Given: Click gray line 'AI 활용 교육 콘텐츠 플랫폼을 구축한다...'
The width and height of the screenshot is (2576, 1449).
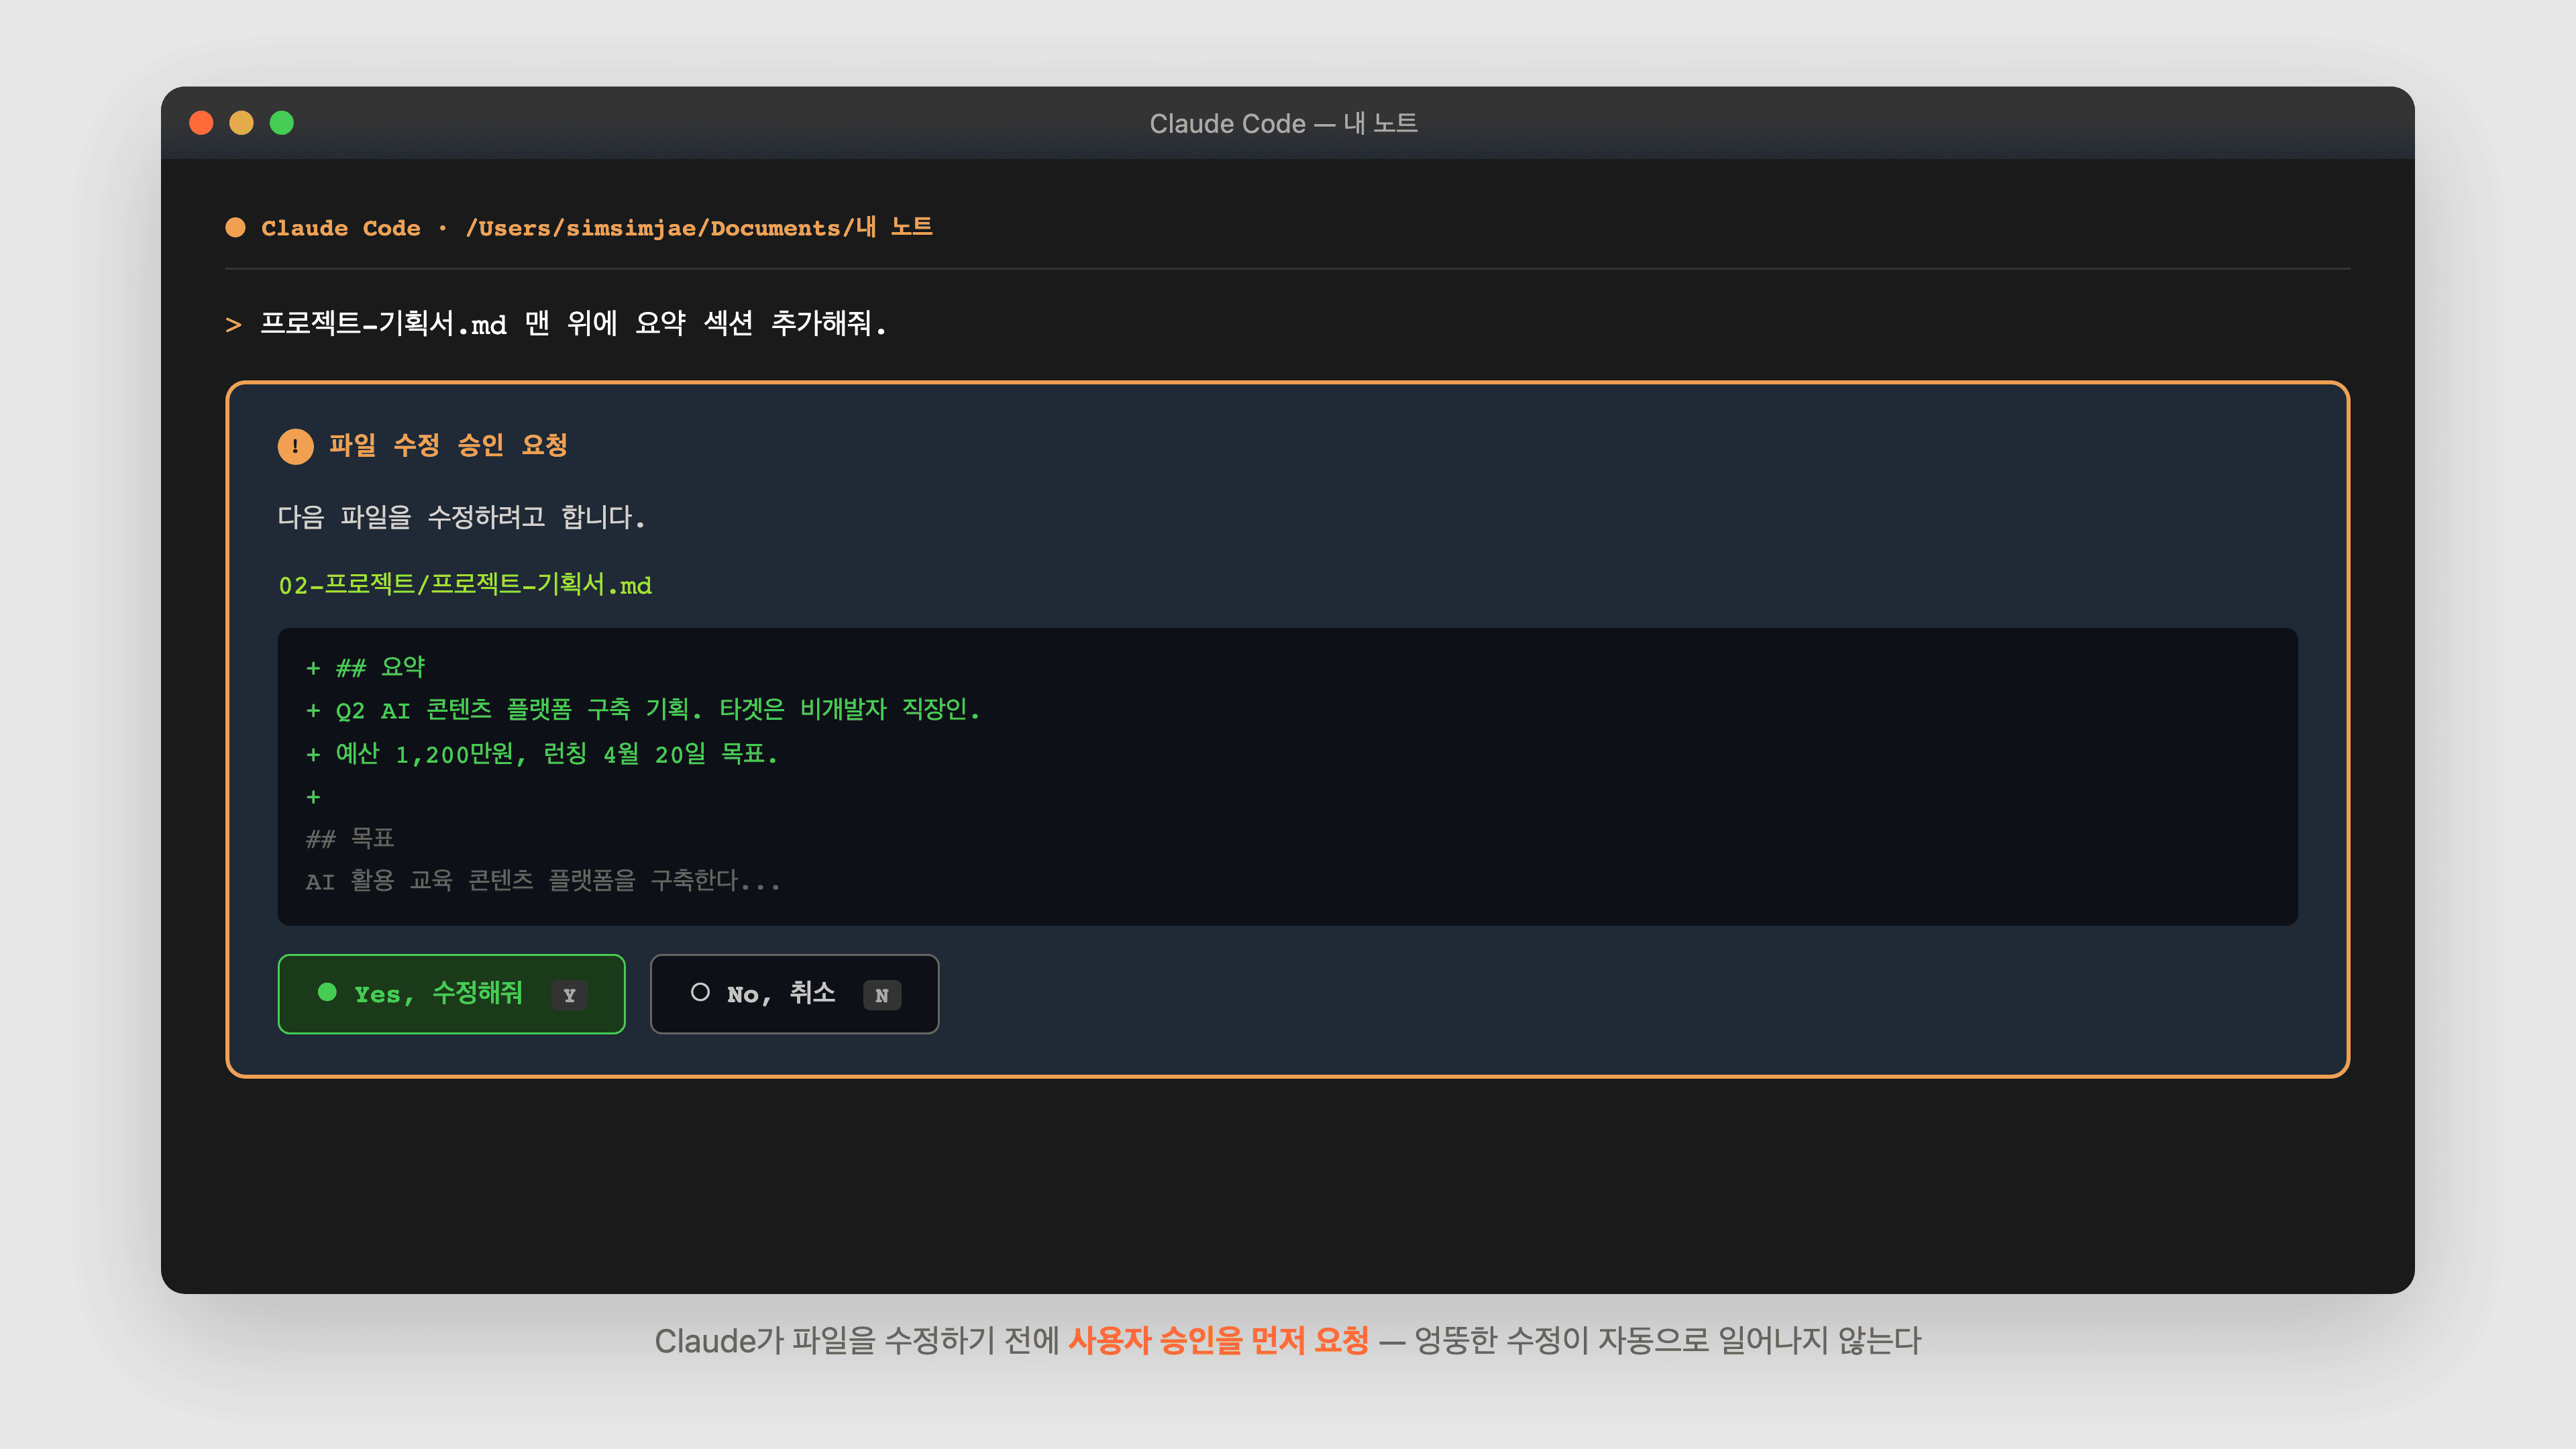Looking at the screenshot, I should click(x=543, y=880).
